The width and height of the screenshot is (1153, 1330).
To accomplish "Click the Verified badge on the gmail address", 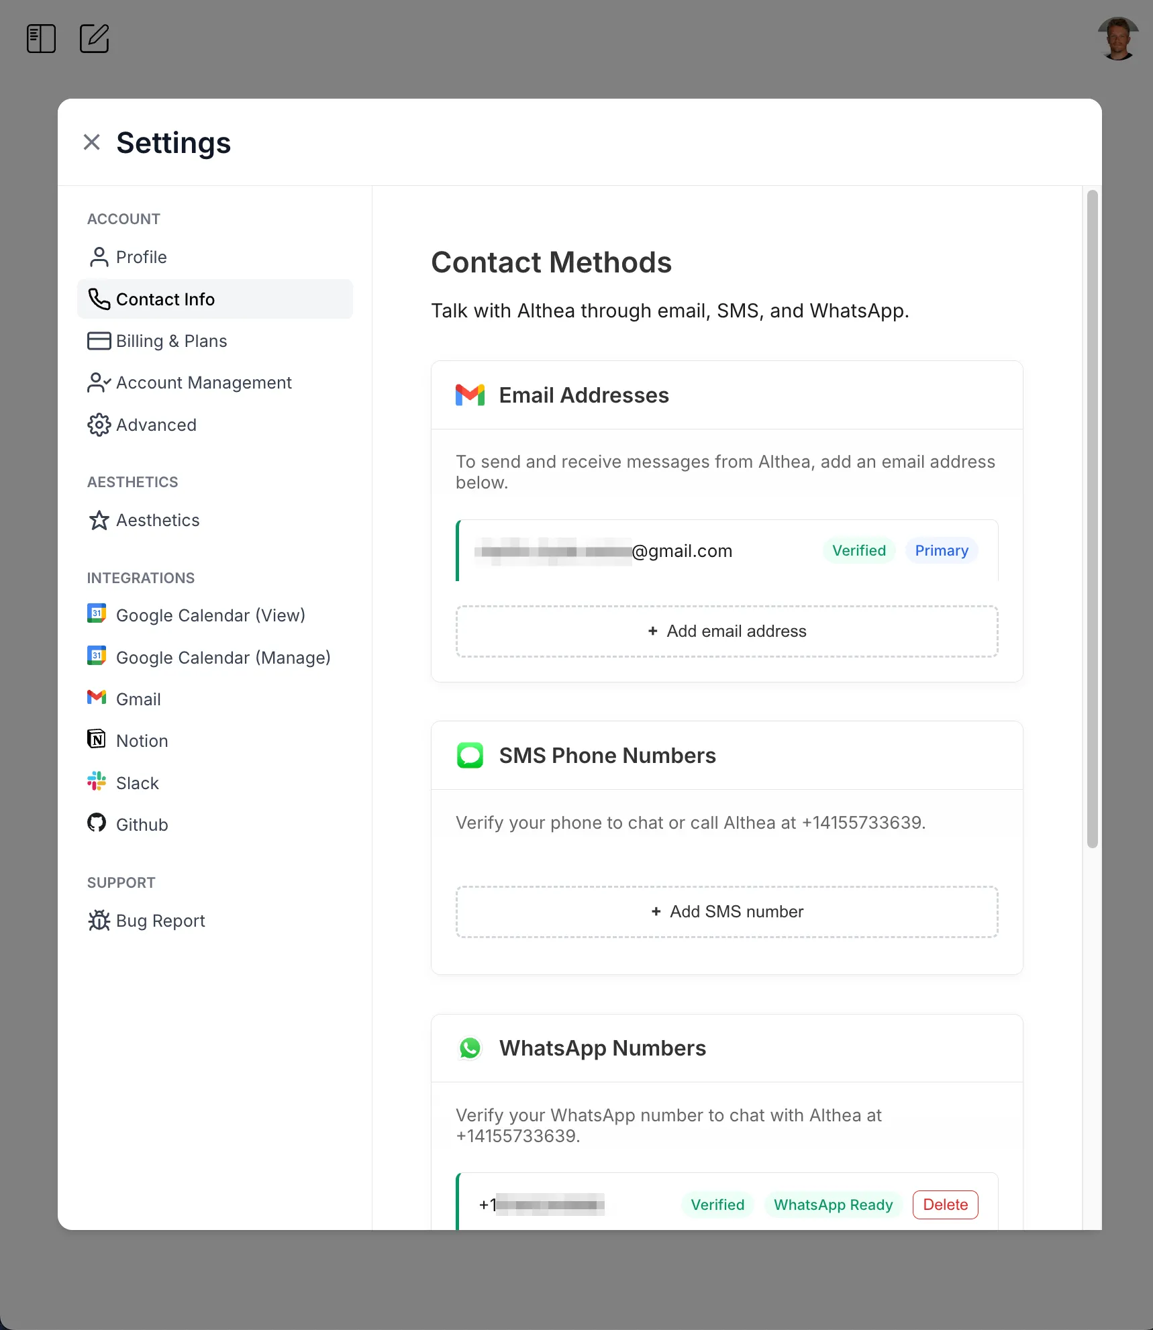I will 859,551.
